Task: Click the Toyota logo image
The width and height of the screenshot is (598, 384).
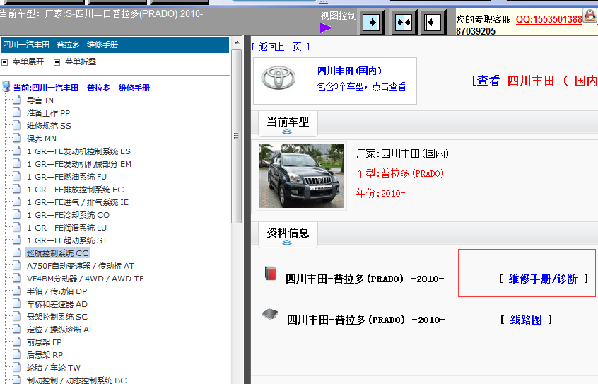Action: click(x=279, y=78)
